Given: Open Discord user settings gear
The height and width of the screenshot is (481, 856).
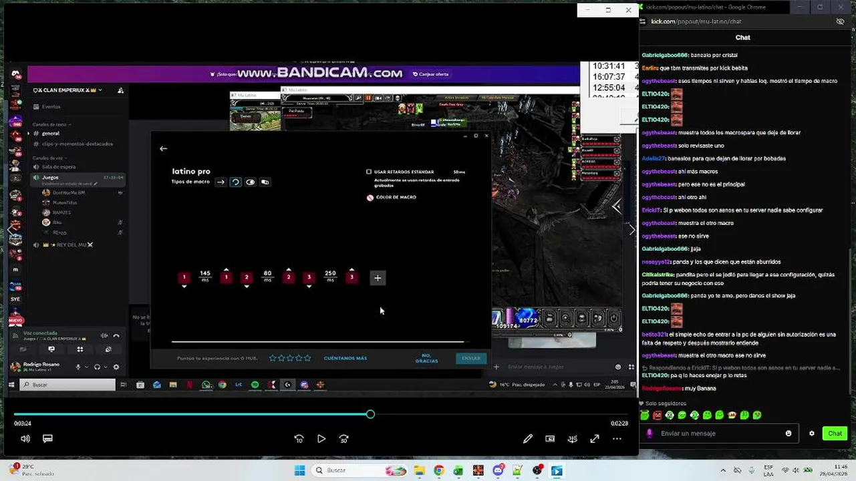Looking at the screenshot, I should 116,367.
